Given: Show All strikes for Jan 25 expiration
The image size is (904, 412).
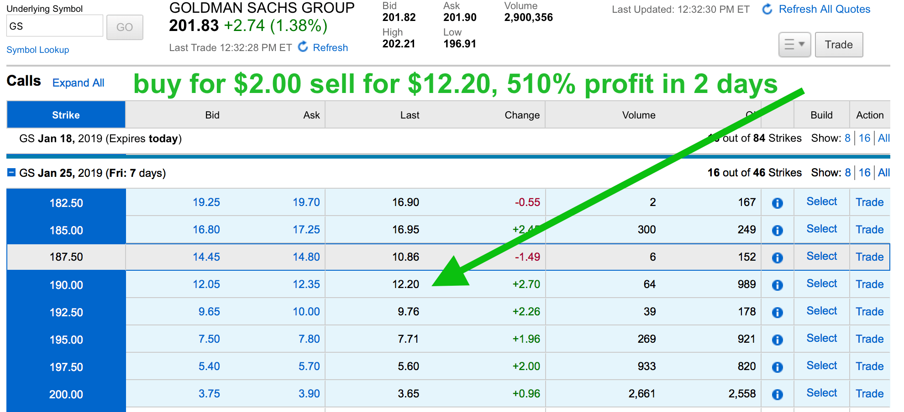Looking at the screenshot, I should [x=884, y=173].
